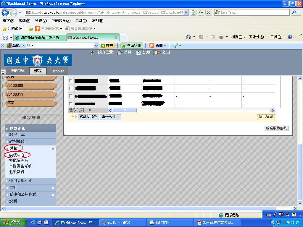
Task: Click the grade table horizontal scrollbar thumb
Action: pyautogui.click(x=125, y=110)
